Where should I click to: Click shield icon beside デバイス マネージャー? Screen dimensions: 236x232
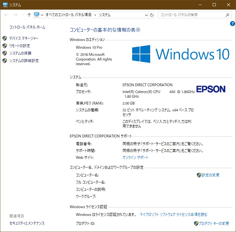[x=5, y=38]
